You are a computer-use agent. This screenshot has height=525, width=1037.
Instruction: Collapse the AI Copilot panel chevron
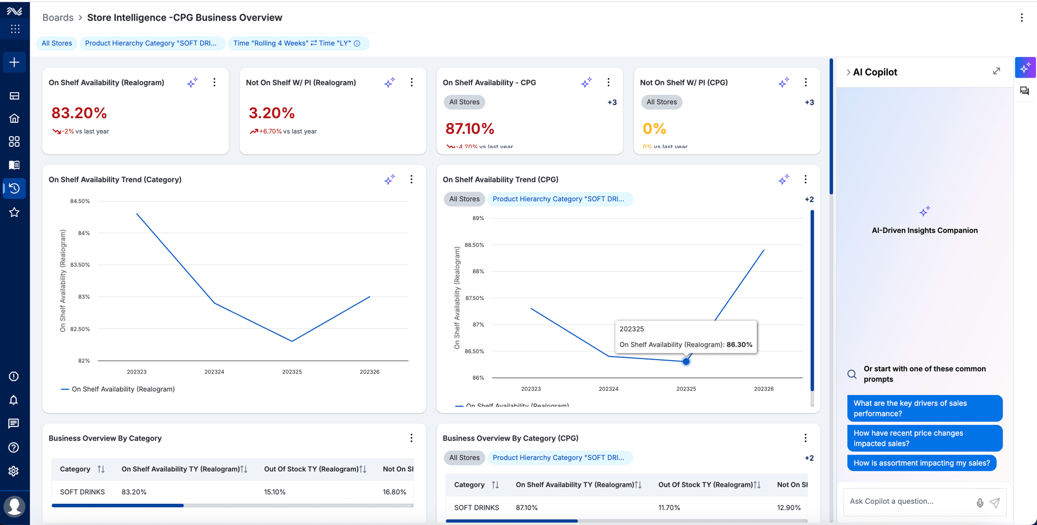tap(848, 73)
